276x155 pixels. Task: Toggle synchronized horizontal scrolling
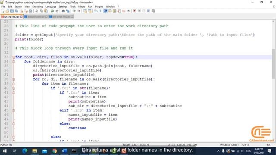(x=90, y=11)
